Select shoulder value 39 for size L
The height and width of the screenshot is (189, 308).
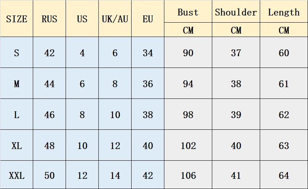pyautogui.click(x=236, y=115)
